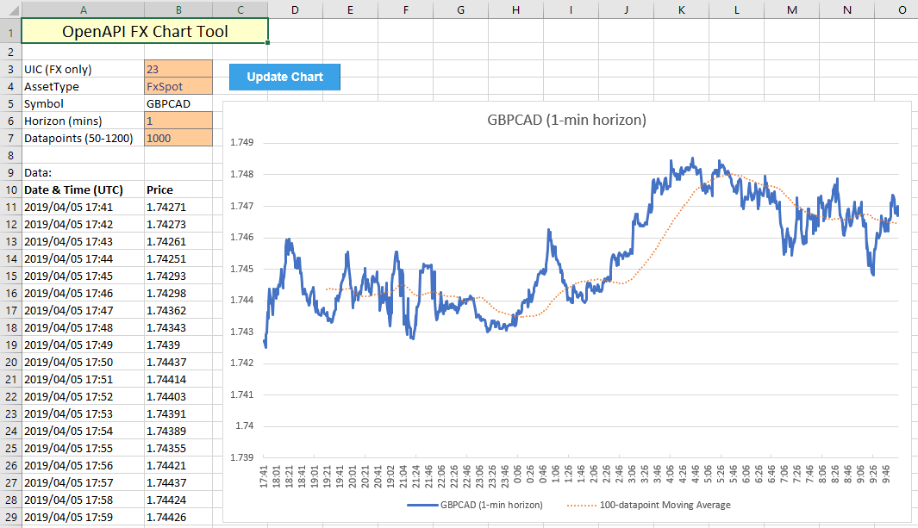
Task: Click row header 20
Action: pyautogui.click(x=10, y=362)
